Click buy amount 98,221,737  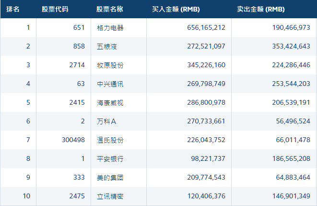tap(208, 158)
